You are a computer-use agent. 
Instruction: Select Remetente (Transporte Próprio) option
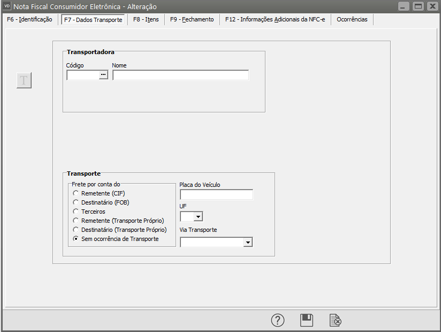(x=76, y=221)
